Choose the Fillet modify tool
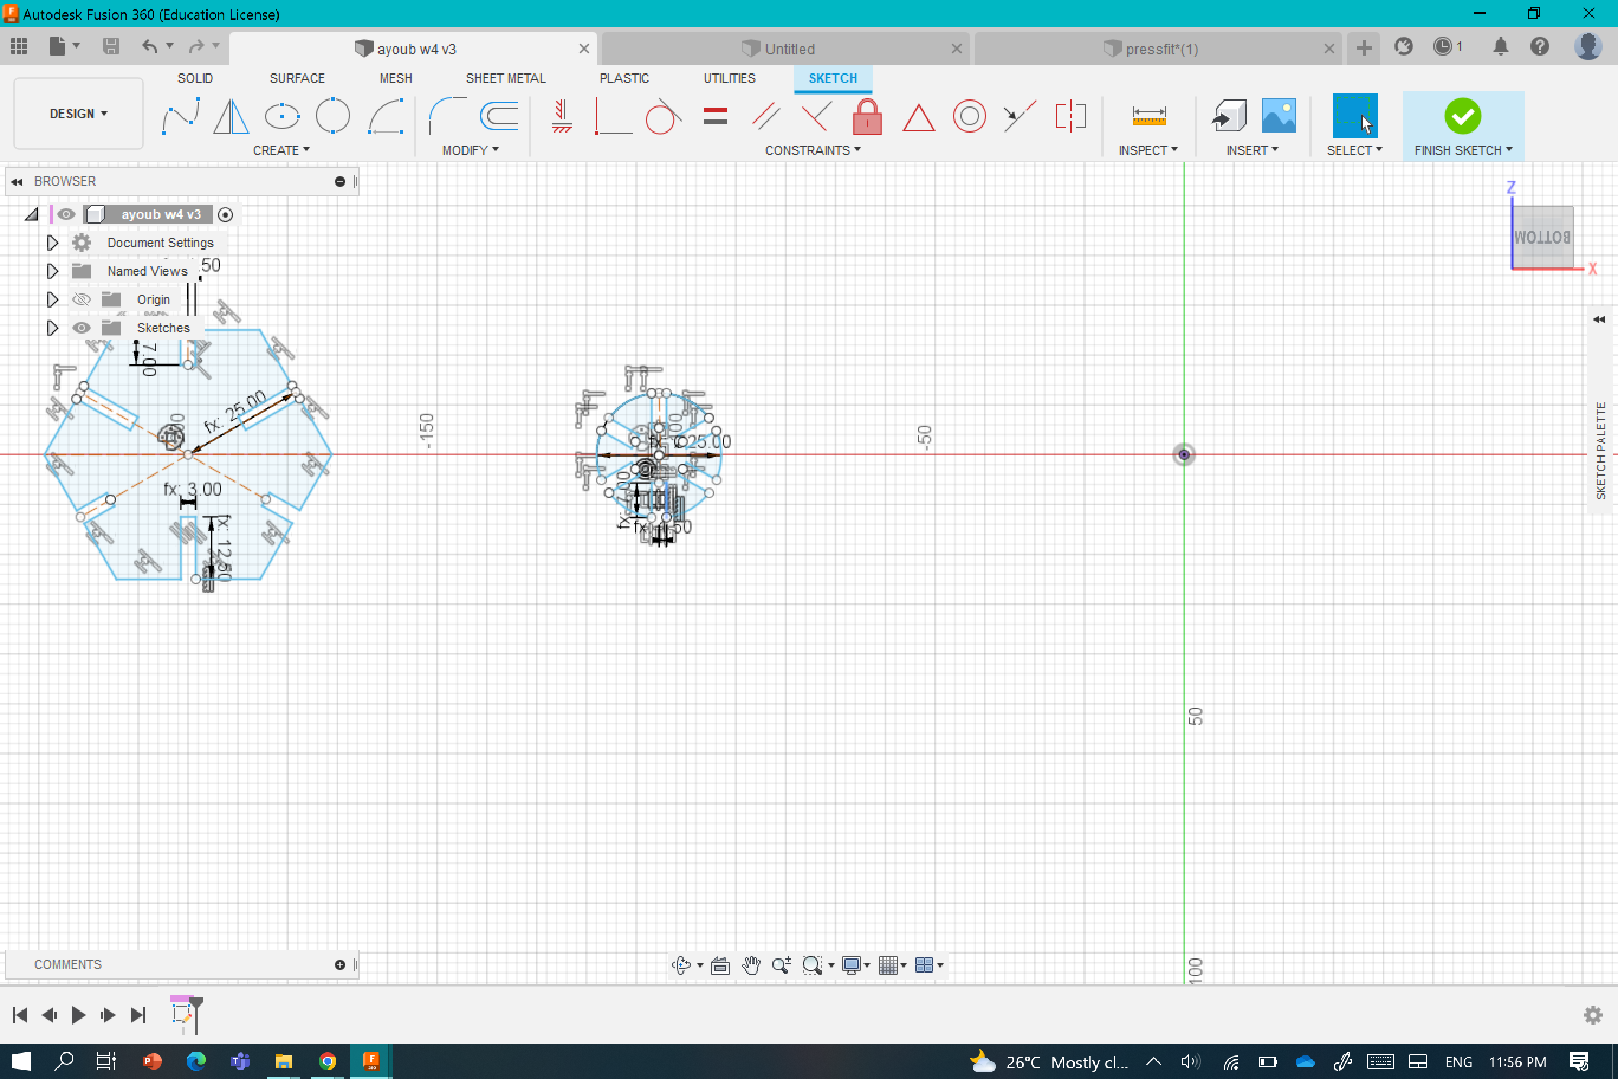The height and width of the screenshot is (1079, 1618). coord(447,115)
